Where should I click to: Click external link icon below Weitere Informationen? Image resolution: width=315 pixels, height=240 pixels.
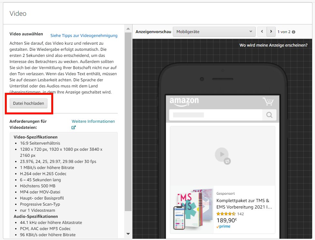click(74, 127)
